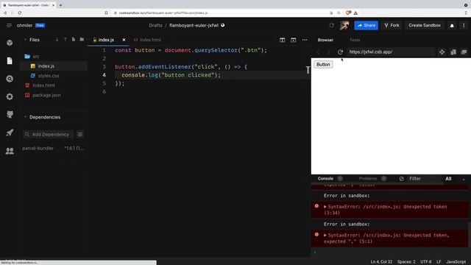Click the Add Dependency search field
This screenshot has width=471, height=265.
[48, 134]
